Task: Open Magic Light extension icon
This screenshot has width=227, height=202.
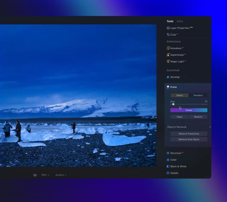Action: (x=168, y=61)
